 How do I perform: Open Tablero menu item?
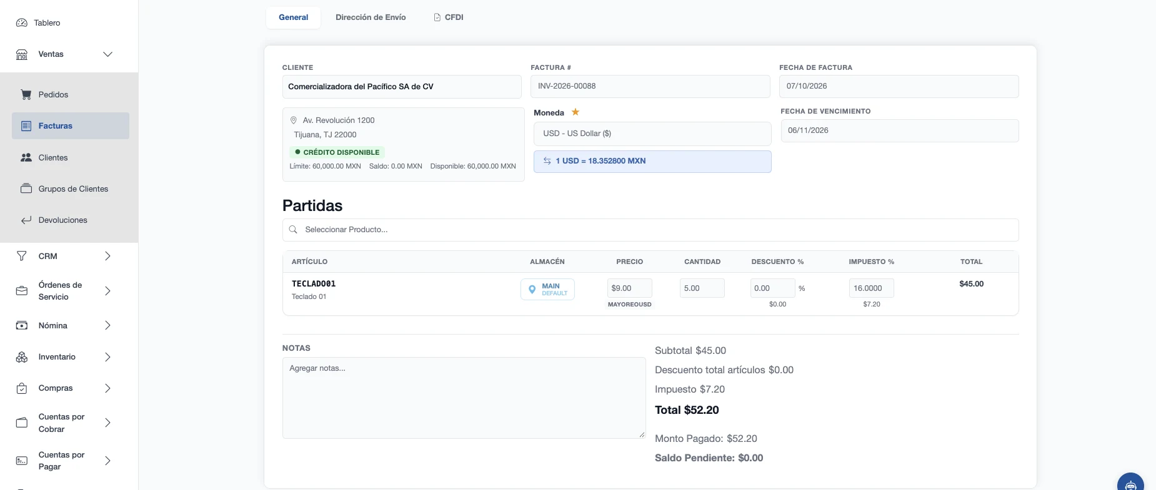[x=69, y=22]
